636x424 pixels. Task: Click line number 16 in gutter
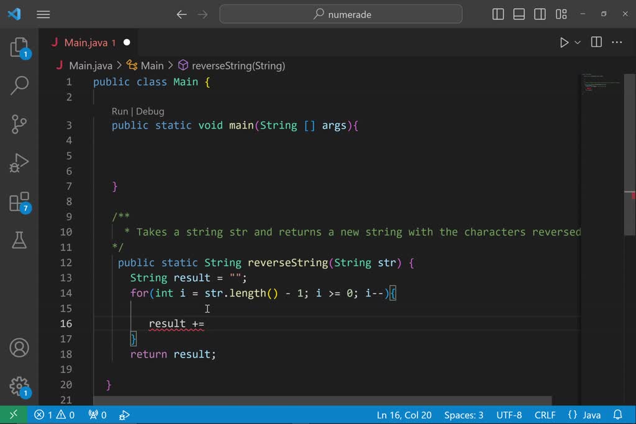click(x=66, y=324)
